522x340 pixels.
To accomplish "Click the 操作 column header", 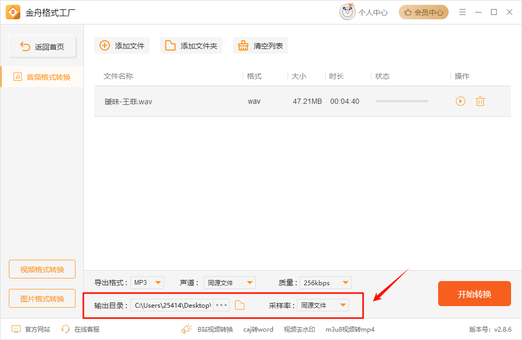I will [x=462, y=76].
